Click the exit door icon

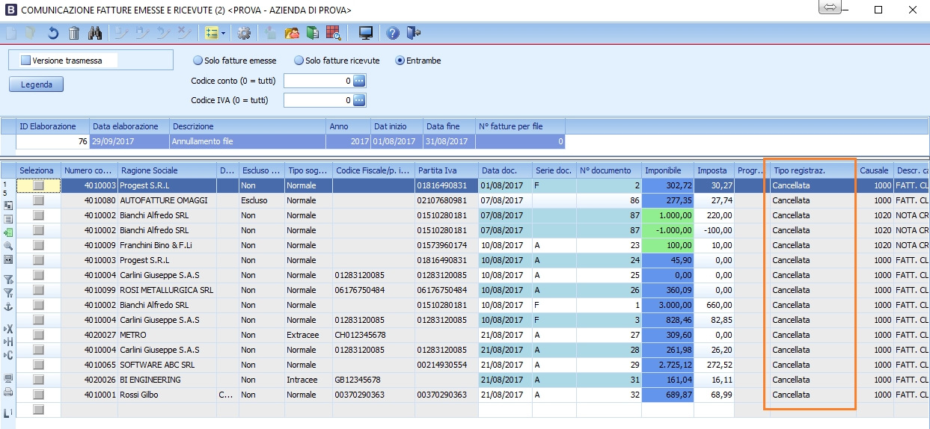414,33
